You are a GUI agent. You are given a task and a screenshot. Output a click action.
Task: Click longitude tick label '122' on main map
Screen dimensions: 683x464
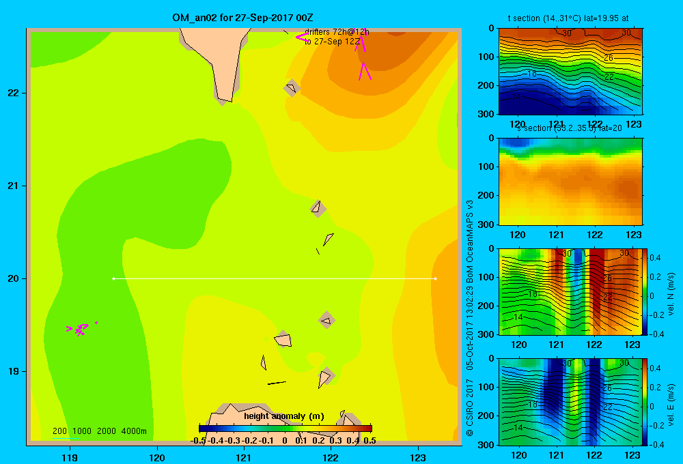coord(331,457)
